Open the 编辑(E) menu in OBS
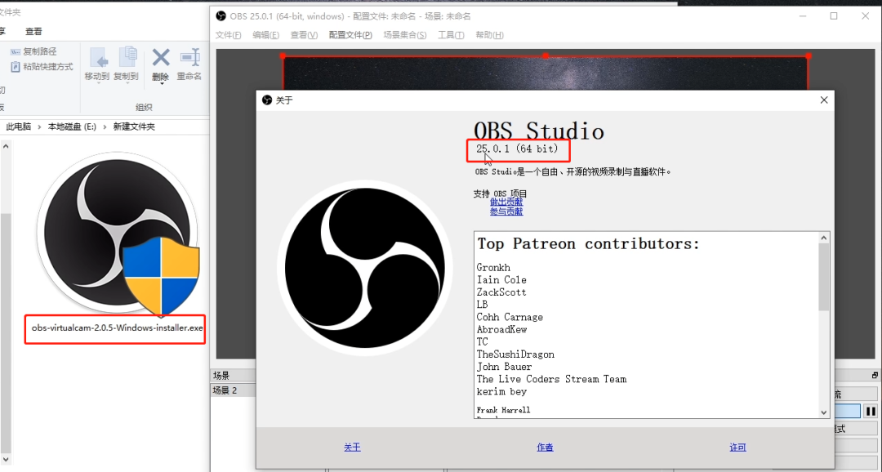The image size is (882, 472). [265, 35]
